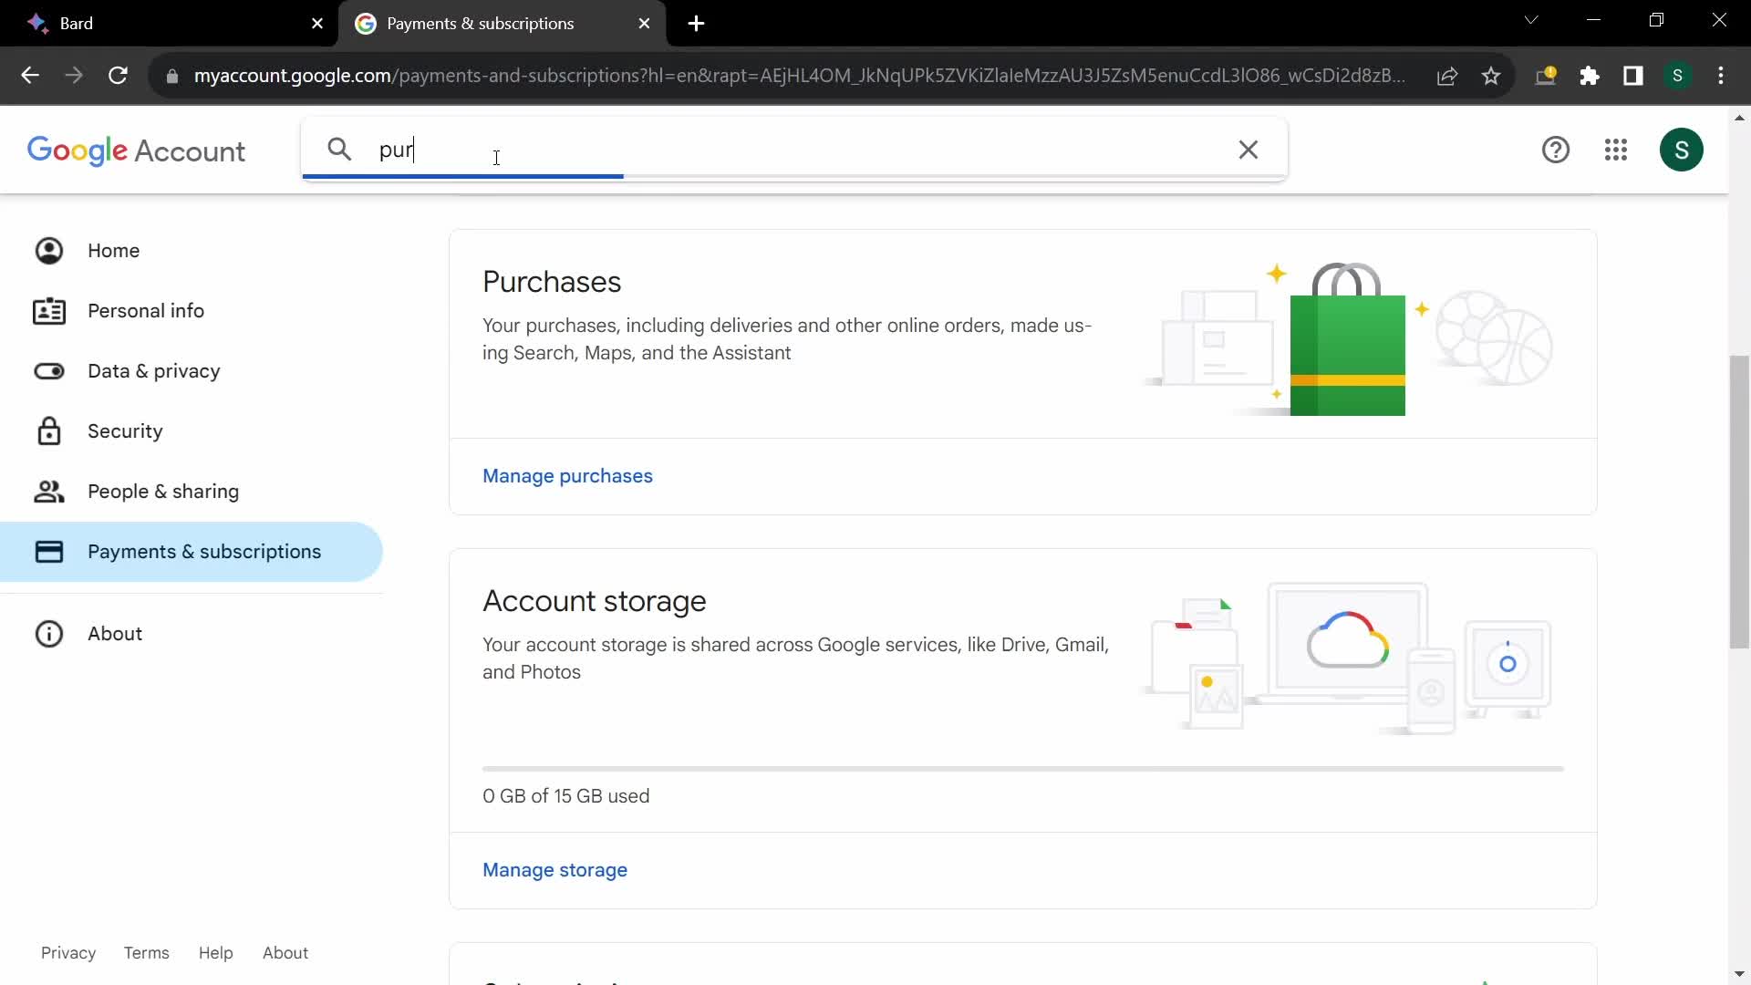Click the Google Account home icon
1751x985 pixels.
[x=48, y=250]
